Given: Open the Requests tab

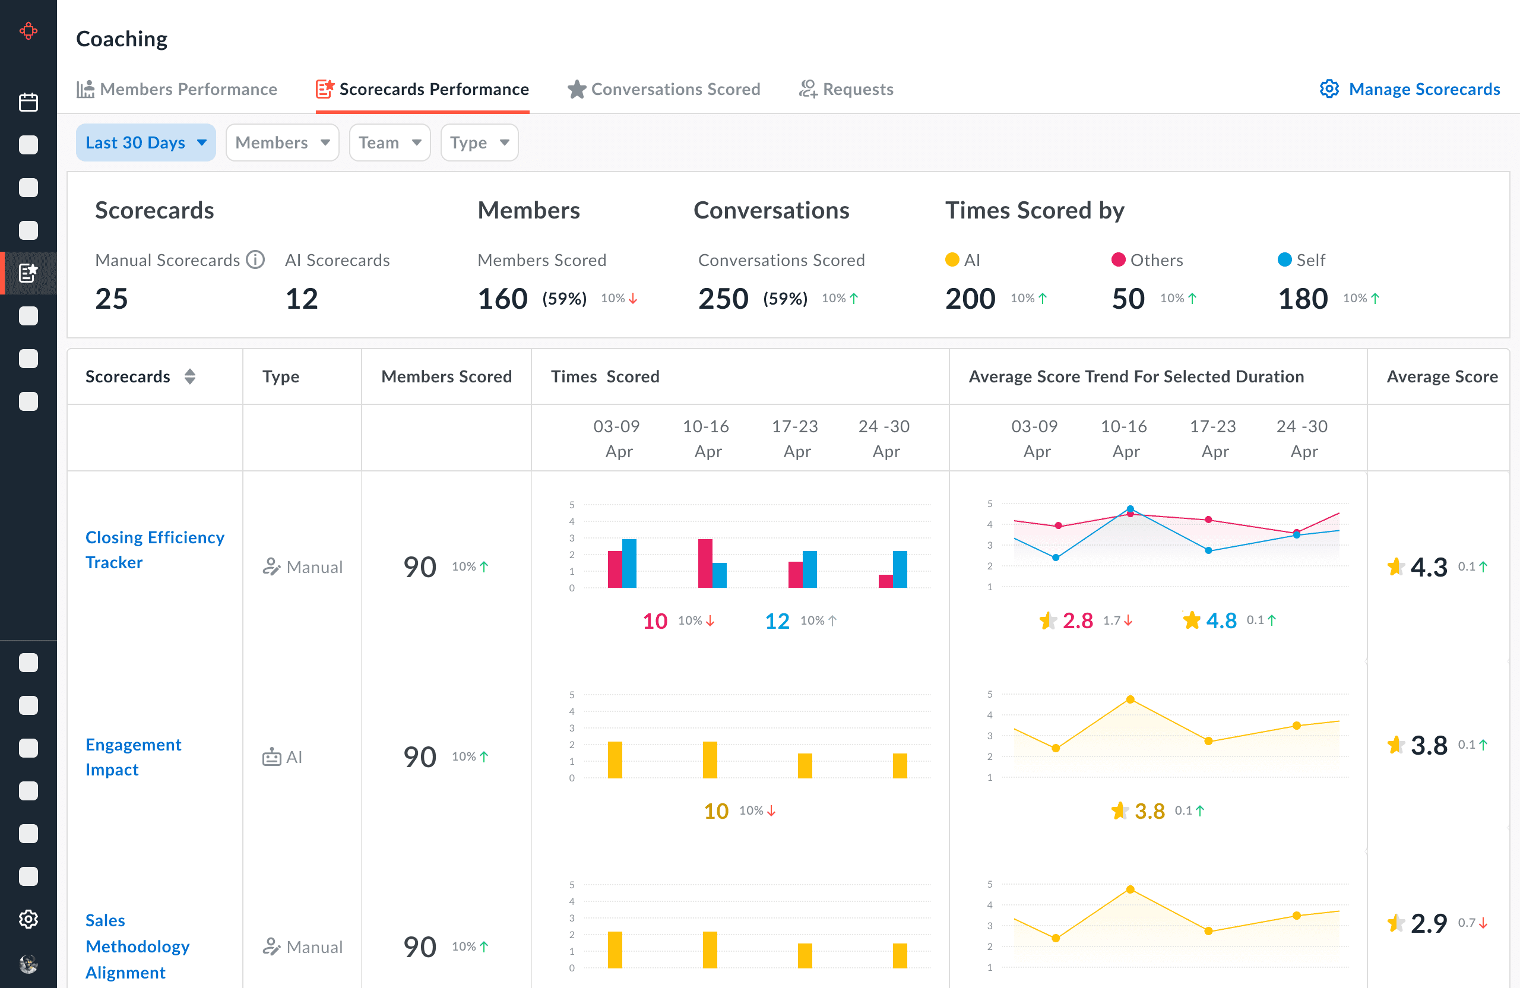Looking at the screenshot, I should [x=845, y=89].
